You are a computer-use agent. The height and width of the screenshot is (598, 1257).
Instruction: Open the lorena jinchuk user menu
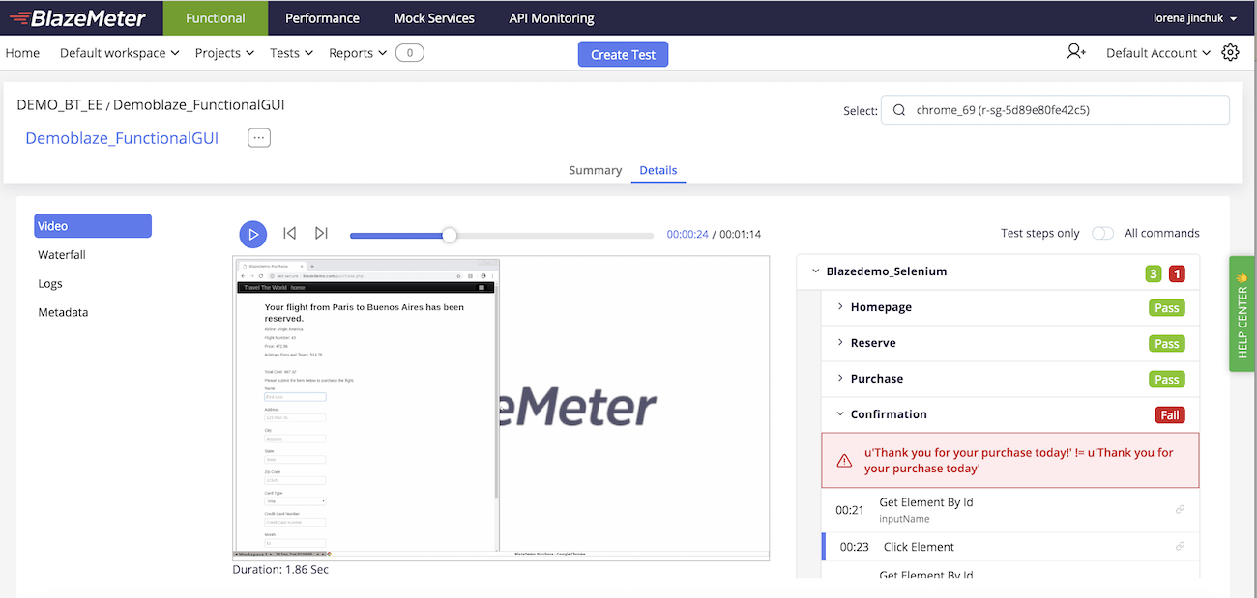pos(1195,18)
